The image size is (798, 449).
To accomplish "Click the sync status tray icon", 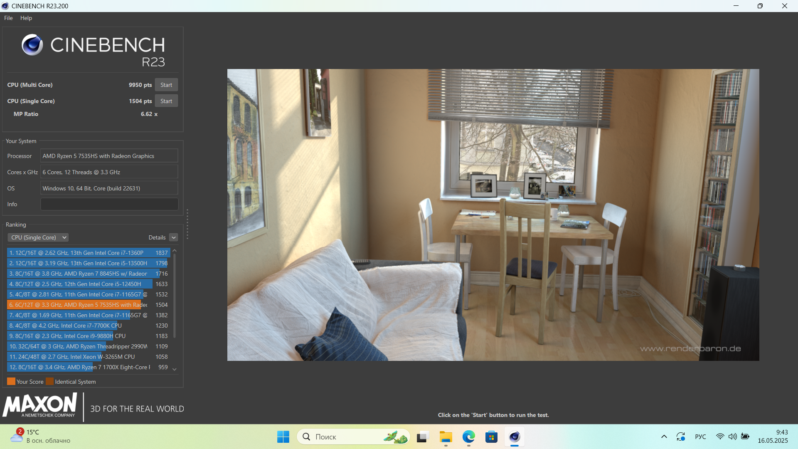I will click(681, 437).
